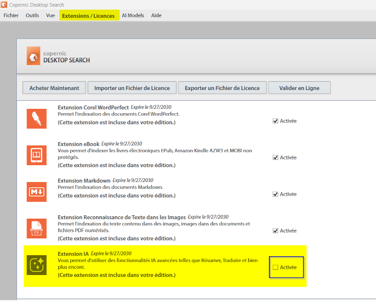Click the Markdown extension icon
Viewport: 376px width, 301px height.
(x=37, y=192)
